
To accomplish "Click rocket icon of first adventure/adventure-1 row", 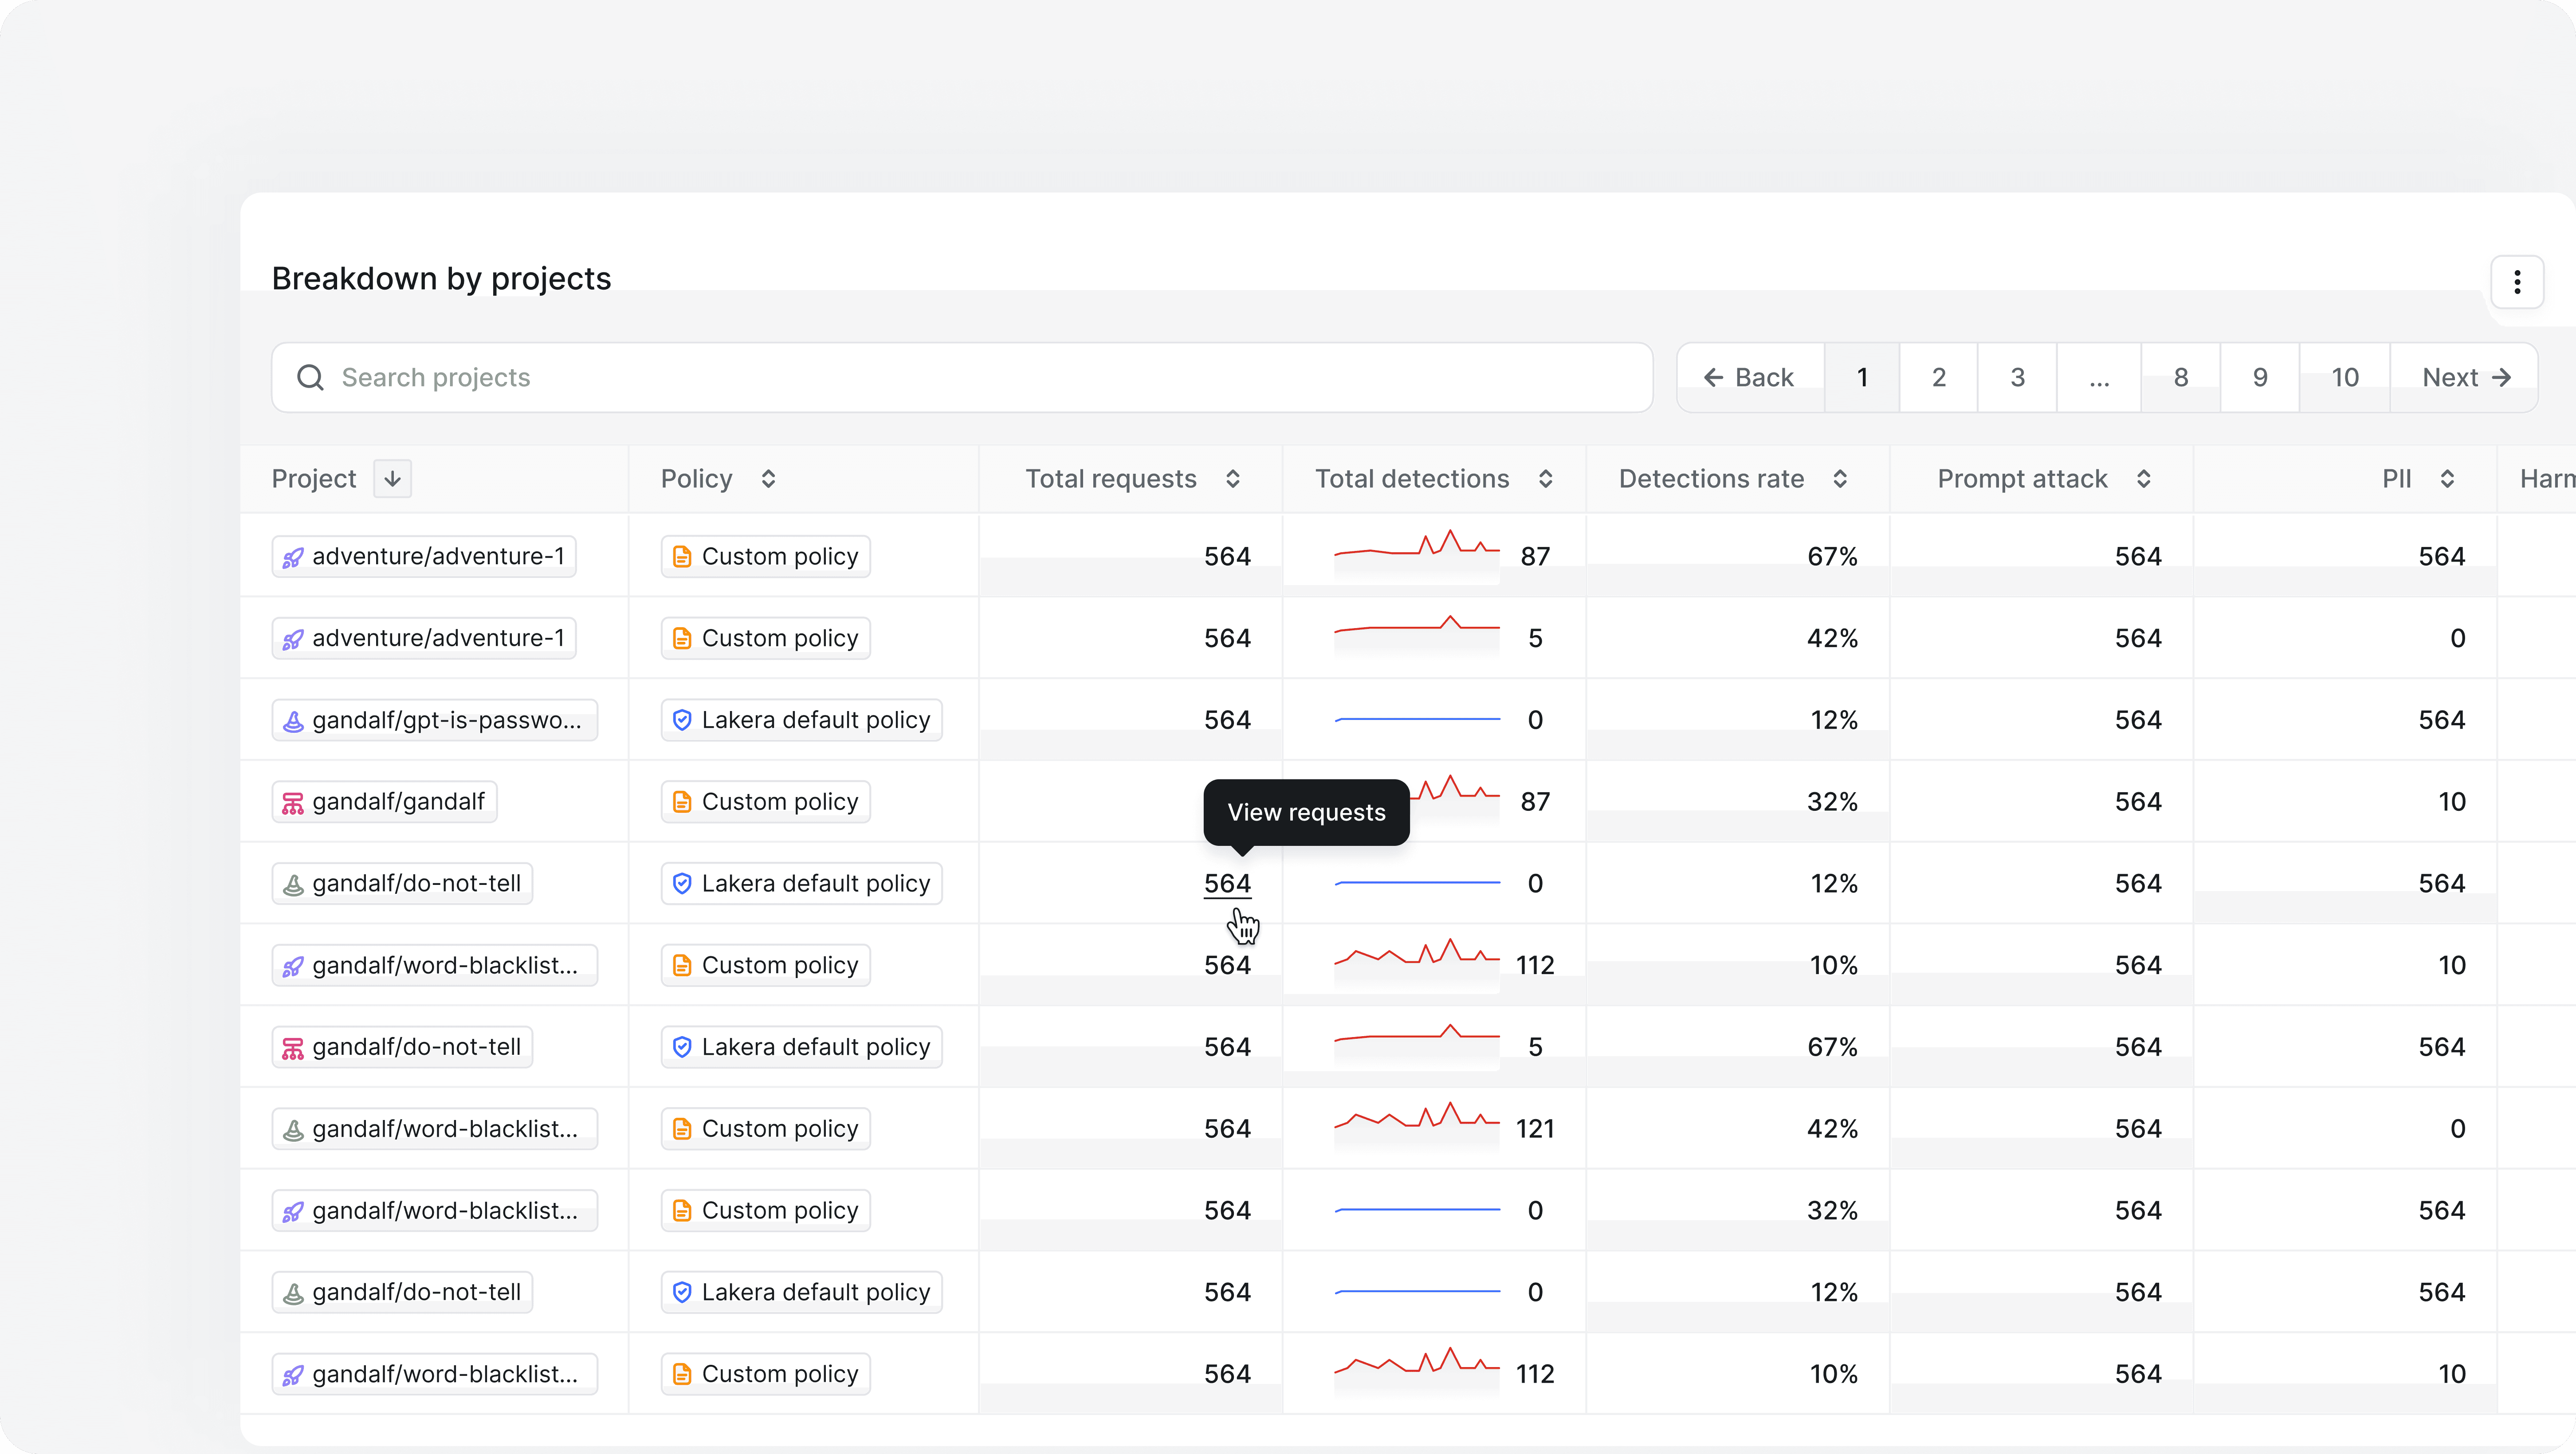I will [293, 557].
